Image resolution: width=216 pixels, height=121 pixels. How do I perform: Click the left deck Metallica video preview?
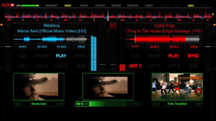(39, 87)
